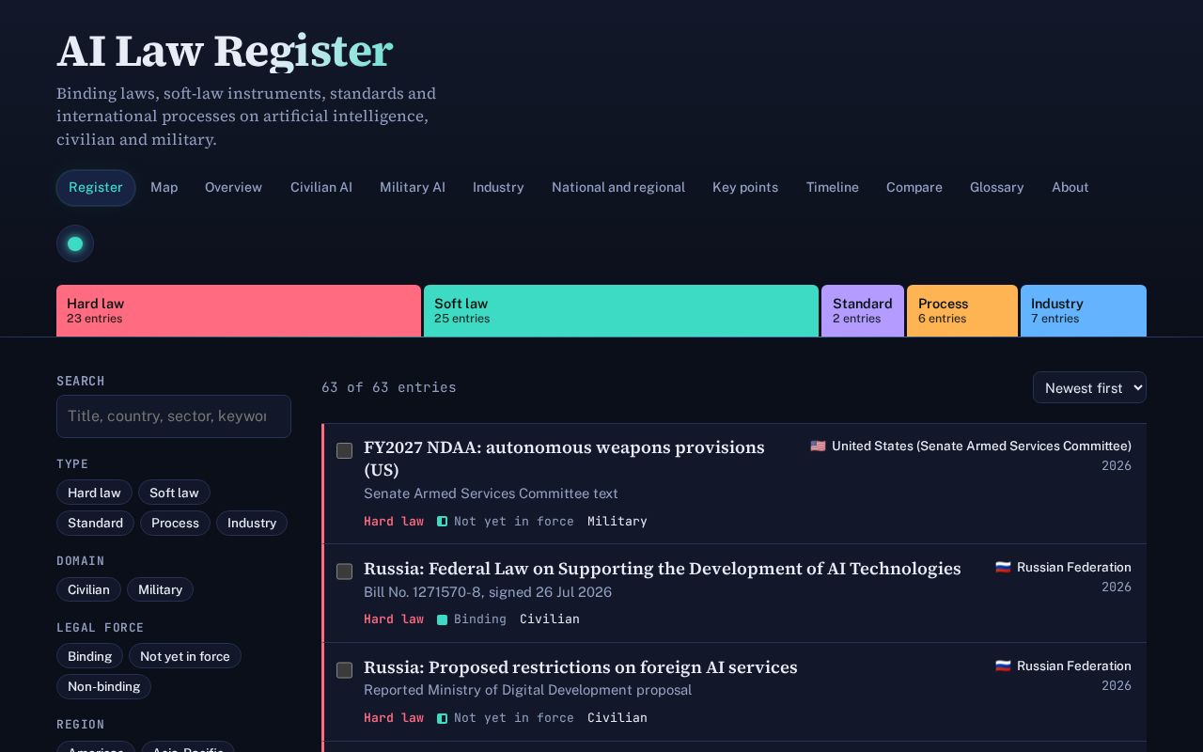Click the 63 of 63 entries count
The height and width of the screenshot is (752, 1203).
389,387
